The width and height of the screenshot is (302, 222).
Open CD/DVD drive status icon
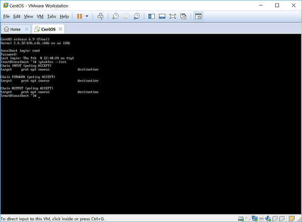coord(248,219)
